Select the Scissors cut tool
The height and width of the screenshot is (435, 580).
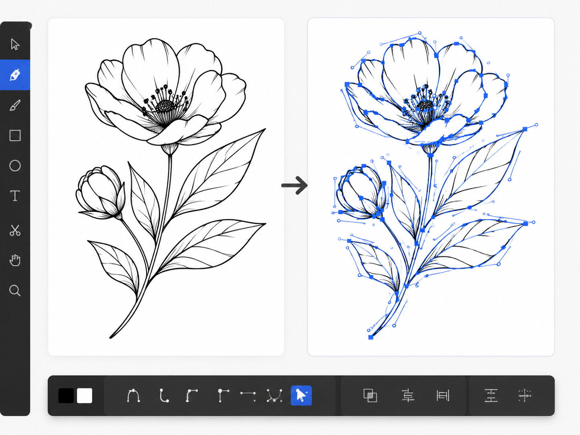[x=15, y=230]
